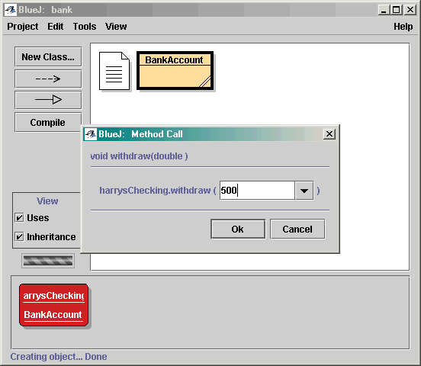Cancel the Method Call dialog
This screenshot has height=366, width=421.
pyautogui.click(x=297, y=229)
